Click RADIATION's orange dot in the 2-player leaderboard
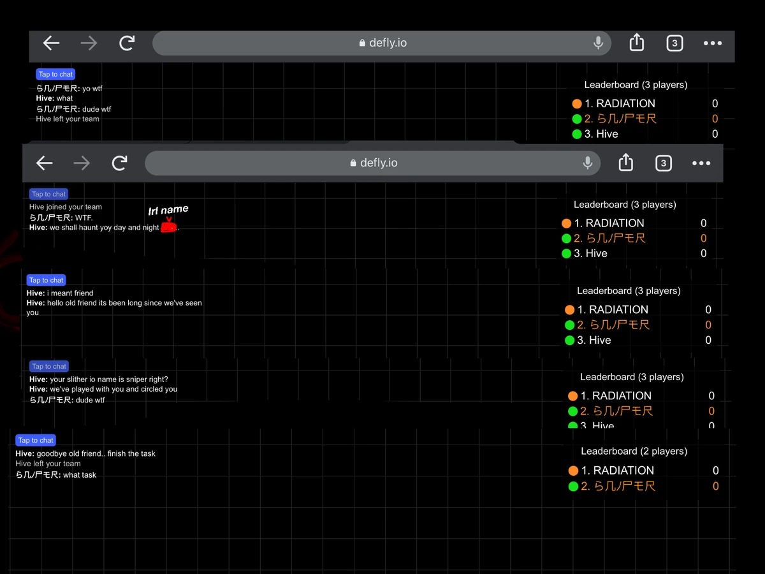765x574 pixels. (x=573, y=471)
